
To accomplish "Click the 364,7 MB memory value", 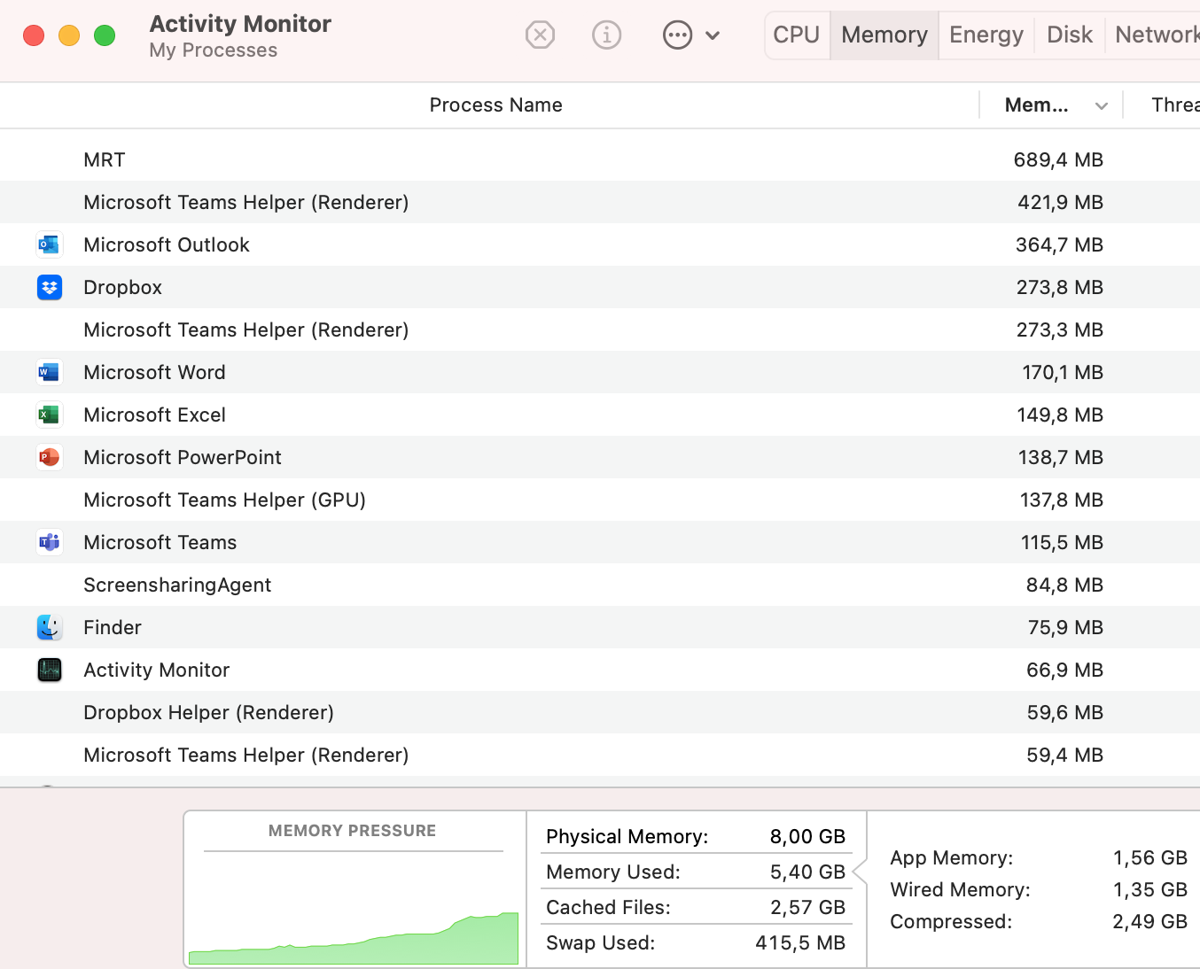I will pyautogui.click(x=1059, y=244).
